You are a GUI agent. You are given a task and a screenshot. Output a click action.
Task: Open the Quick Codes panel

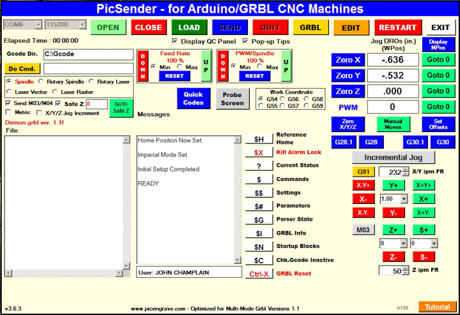(194, 98)
